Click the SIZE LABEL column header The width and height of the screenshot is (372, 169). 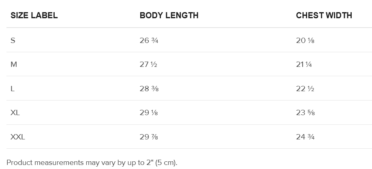(x=34, y=16)
